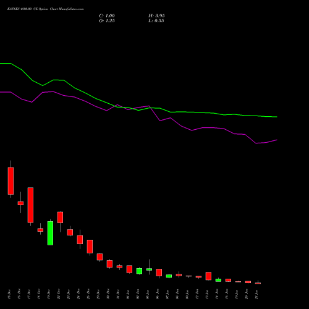Click the green candle above 07 Jan

pyautogui.click(x=169, y=276)
